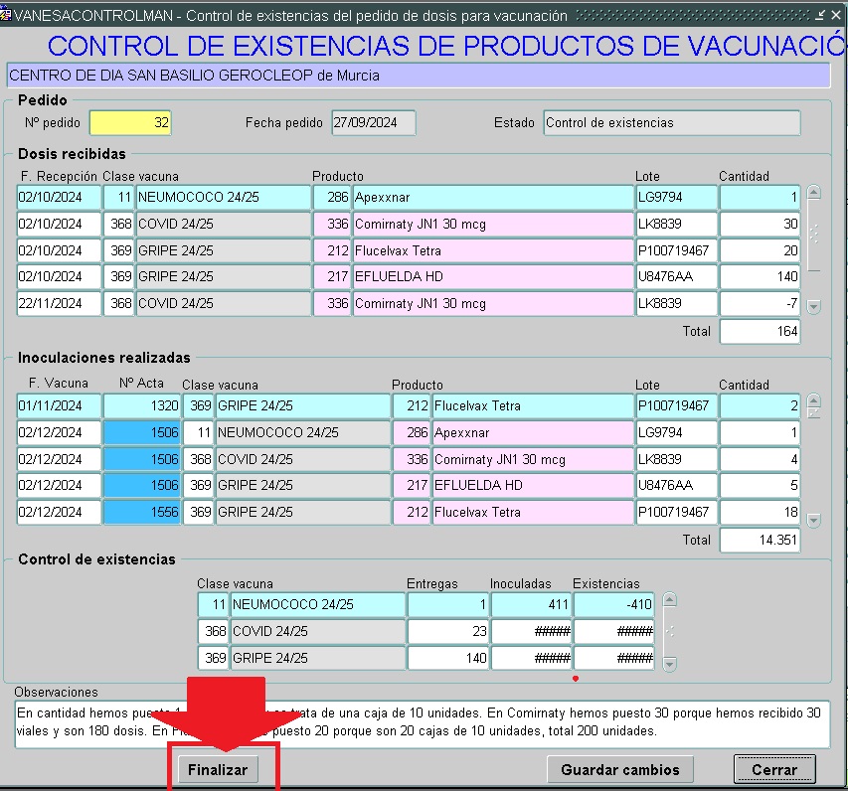The width and height of the screenshot is (848, 791).
Task: Close the form with the Cerrar button
Action: click(773, 769)
